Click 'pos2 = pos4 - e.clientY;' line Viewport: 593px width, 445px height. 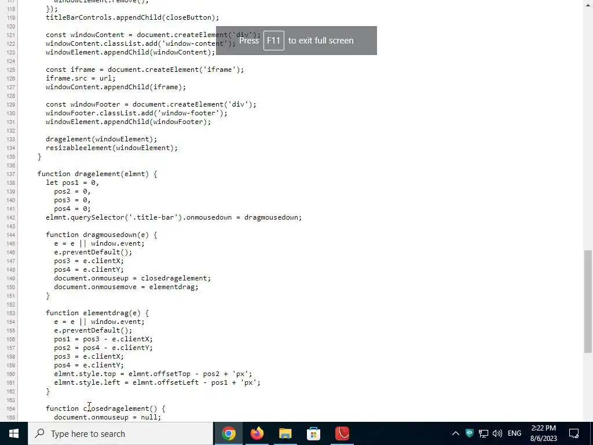pos(103,348)
